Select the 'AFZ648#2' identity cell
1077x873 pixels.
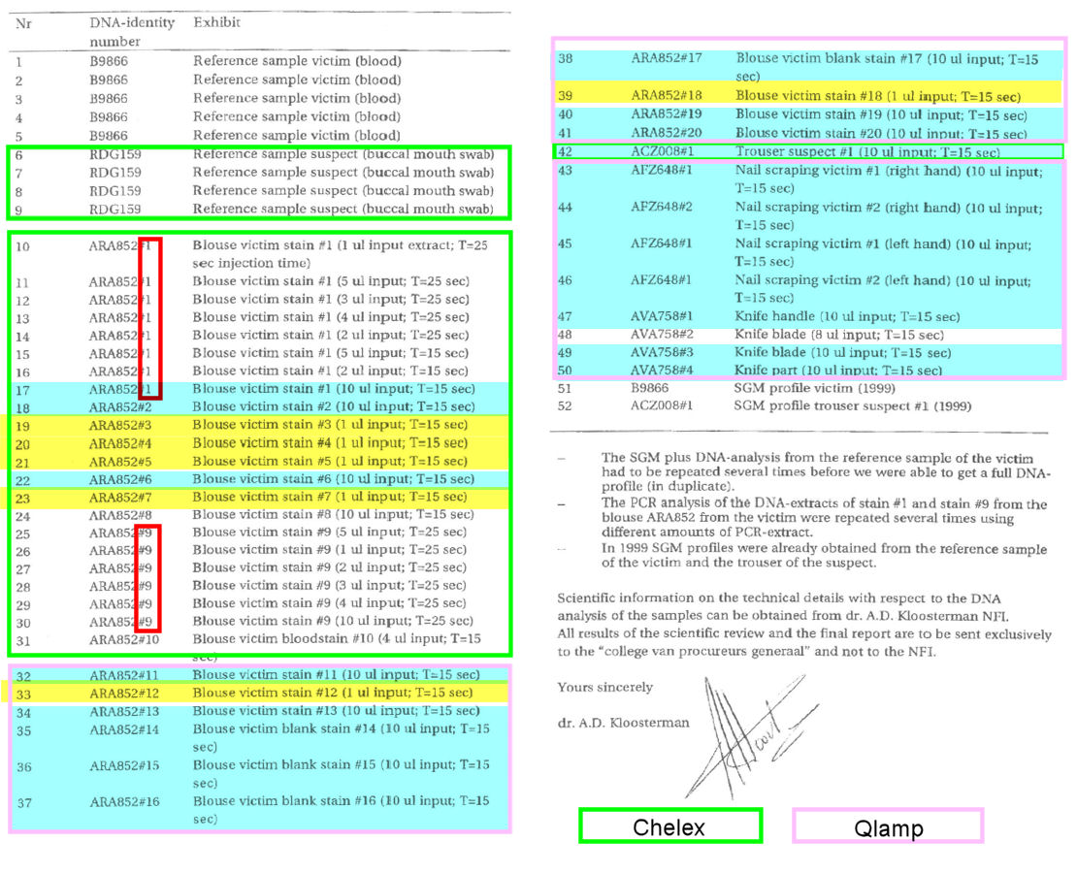click(x=662, y=207)
